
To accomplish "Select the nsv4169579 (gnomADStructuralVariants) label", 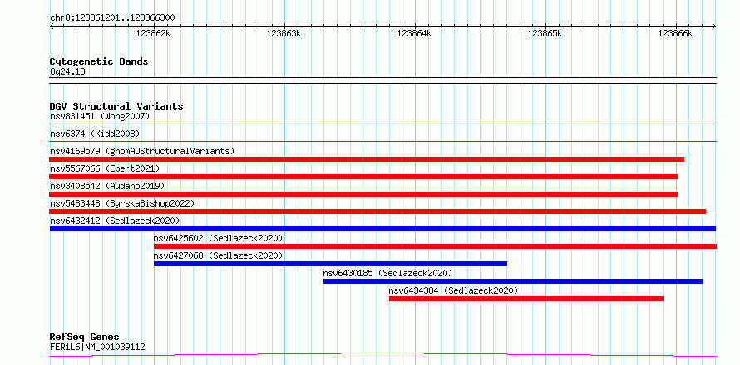I will pyautogui.click(x=142, y=151).
